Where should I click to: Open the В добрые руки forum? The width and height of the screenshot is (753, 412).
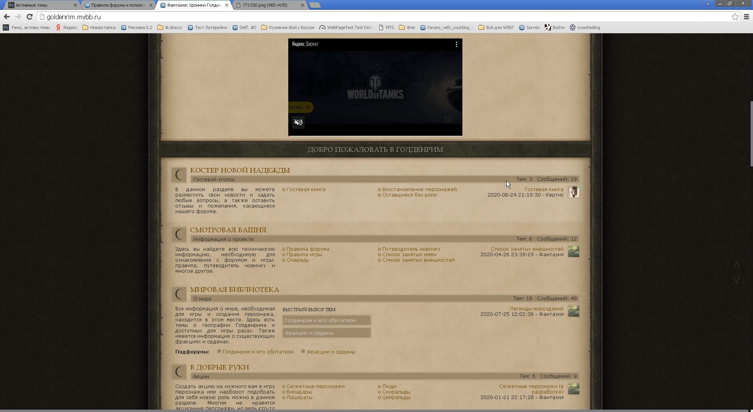[x=219, y=367]
